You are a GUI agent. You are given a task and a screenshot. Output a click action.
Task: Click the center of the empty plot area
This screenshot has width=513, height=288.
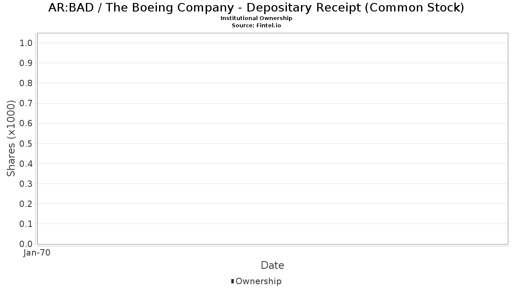click(272, 138)
